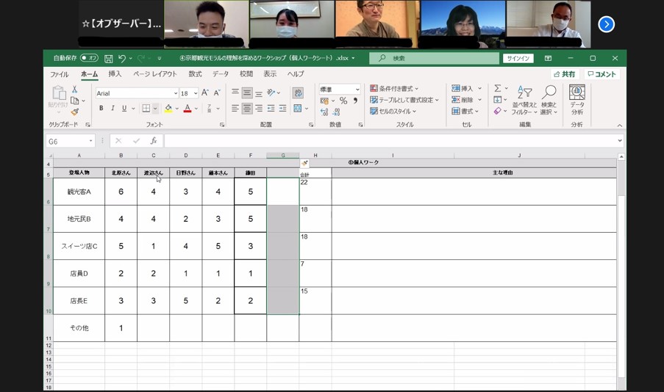Click the Save icon in the title bar
The height and width of the screenshot is (392, 664).
pyautogui.click(x=108, y=58)
